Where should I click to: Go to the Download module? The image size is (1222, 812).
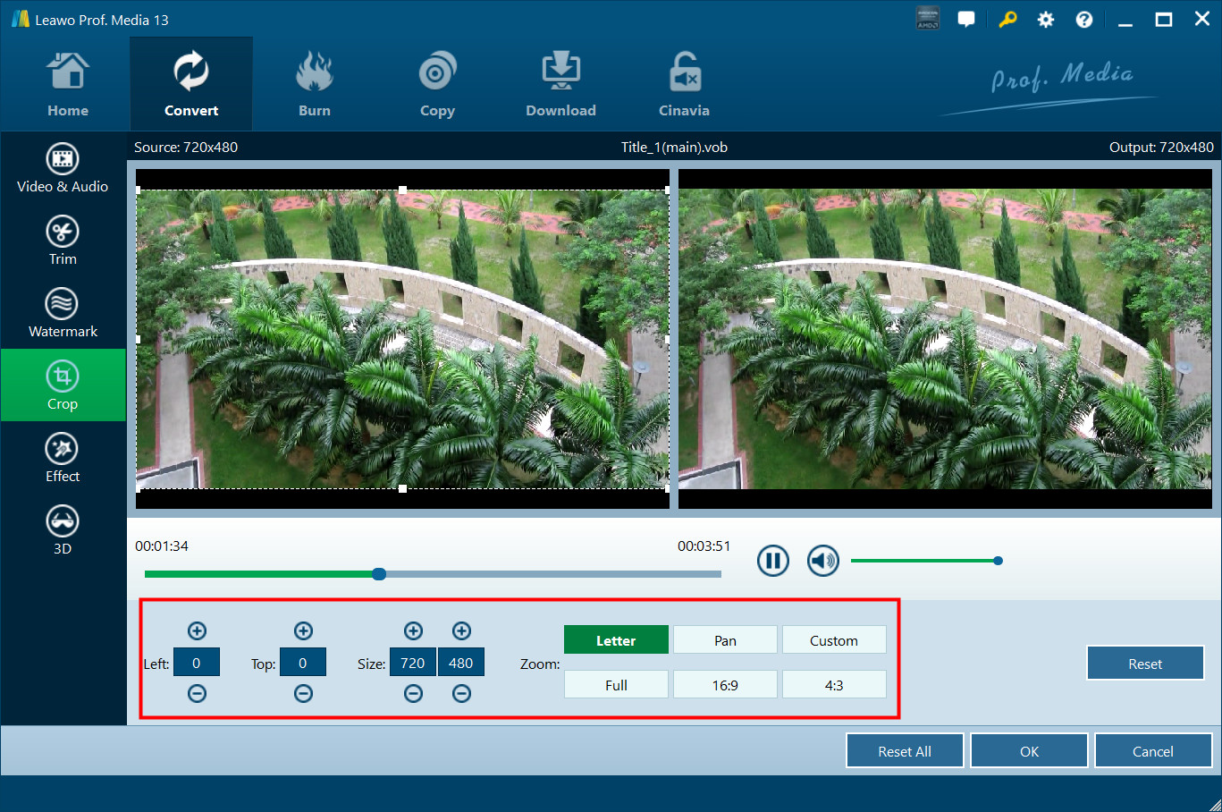560,85
